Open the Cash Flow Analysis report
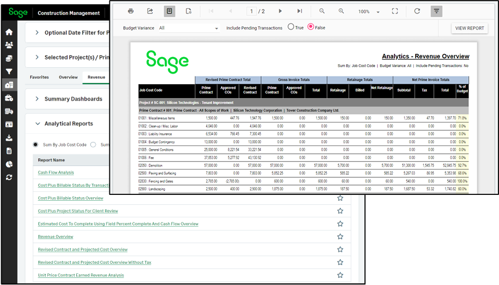The image size is (499, 285). click(x=56, y=173)
